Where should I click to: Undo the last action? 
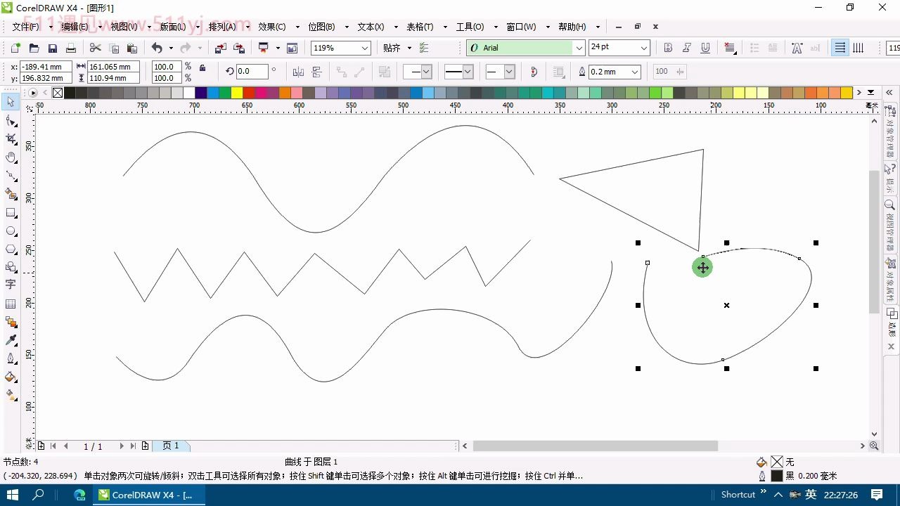157,48
